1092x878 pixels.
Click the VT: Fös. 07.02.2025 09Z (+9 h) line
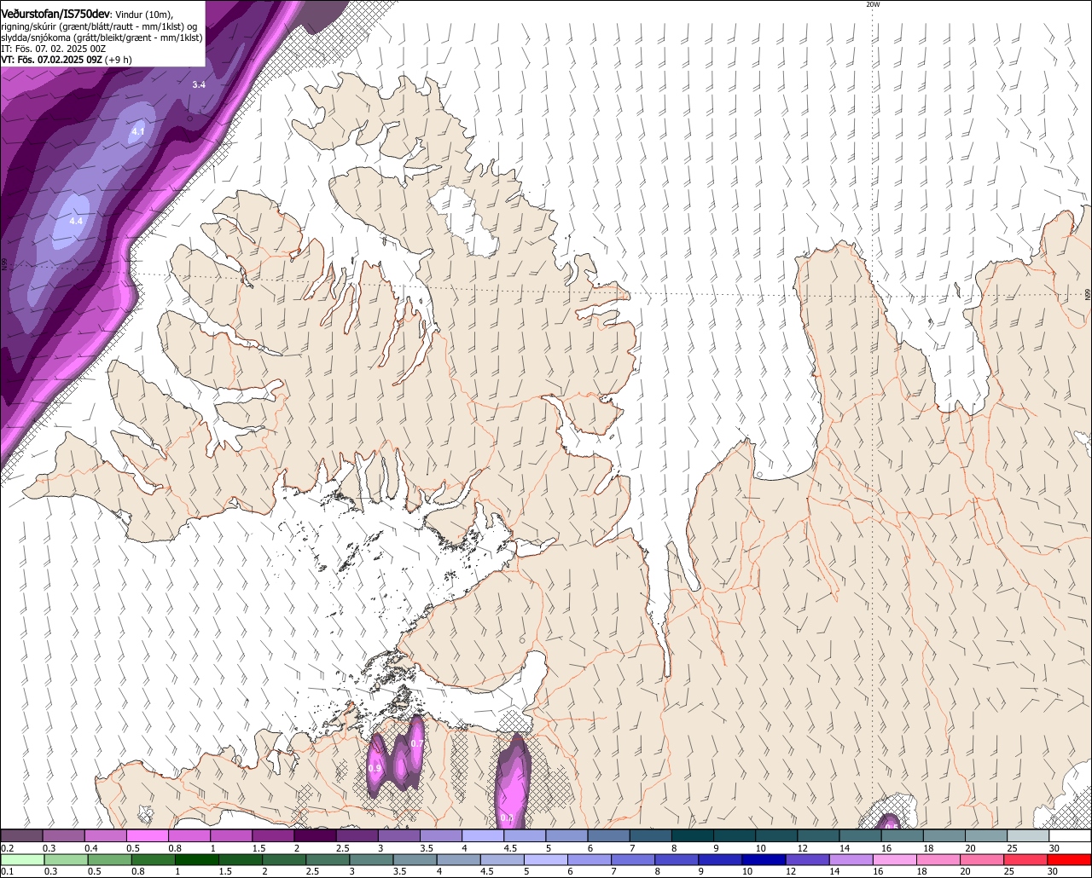click(x=67, y=61)
